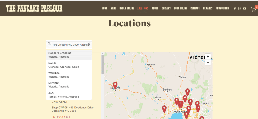The image size is (258, 119).
Task: Click the NOW OPEN! text
Action: 59,102
